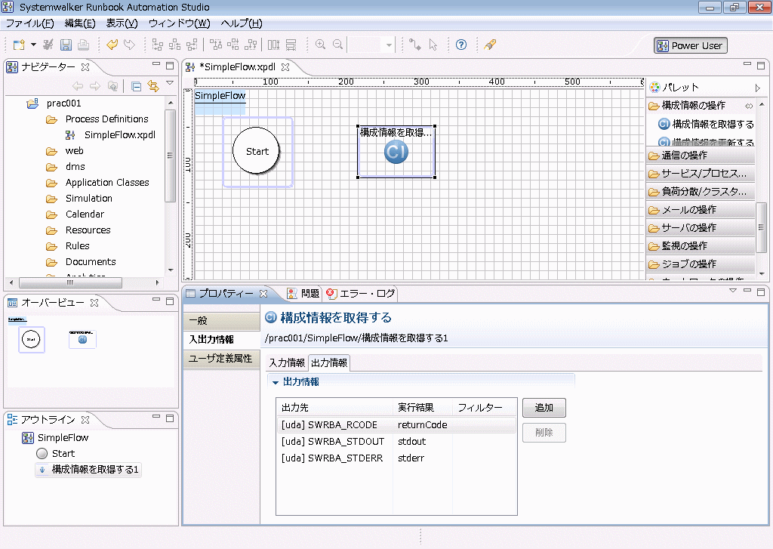Viewport: 773px width, 549px height.
Task: Select Start in the outline view
Action: click(63, 454)
